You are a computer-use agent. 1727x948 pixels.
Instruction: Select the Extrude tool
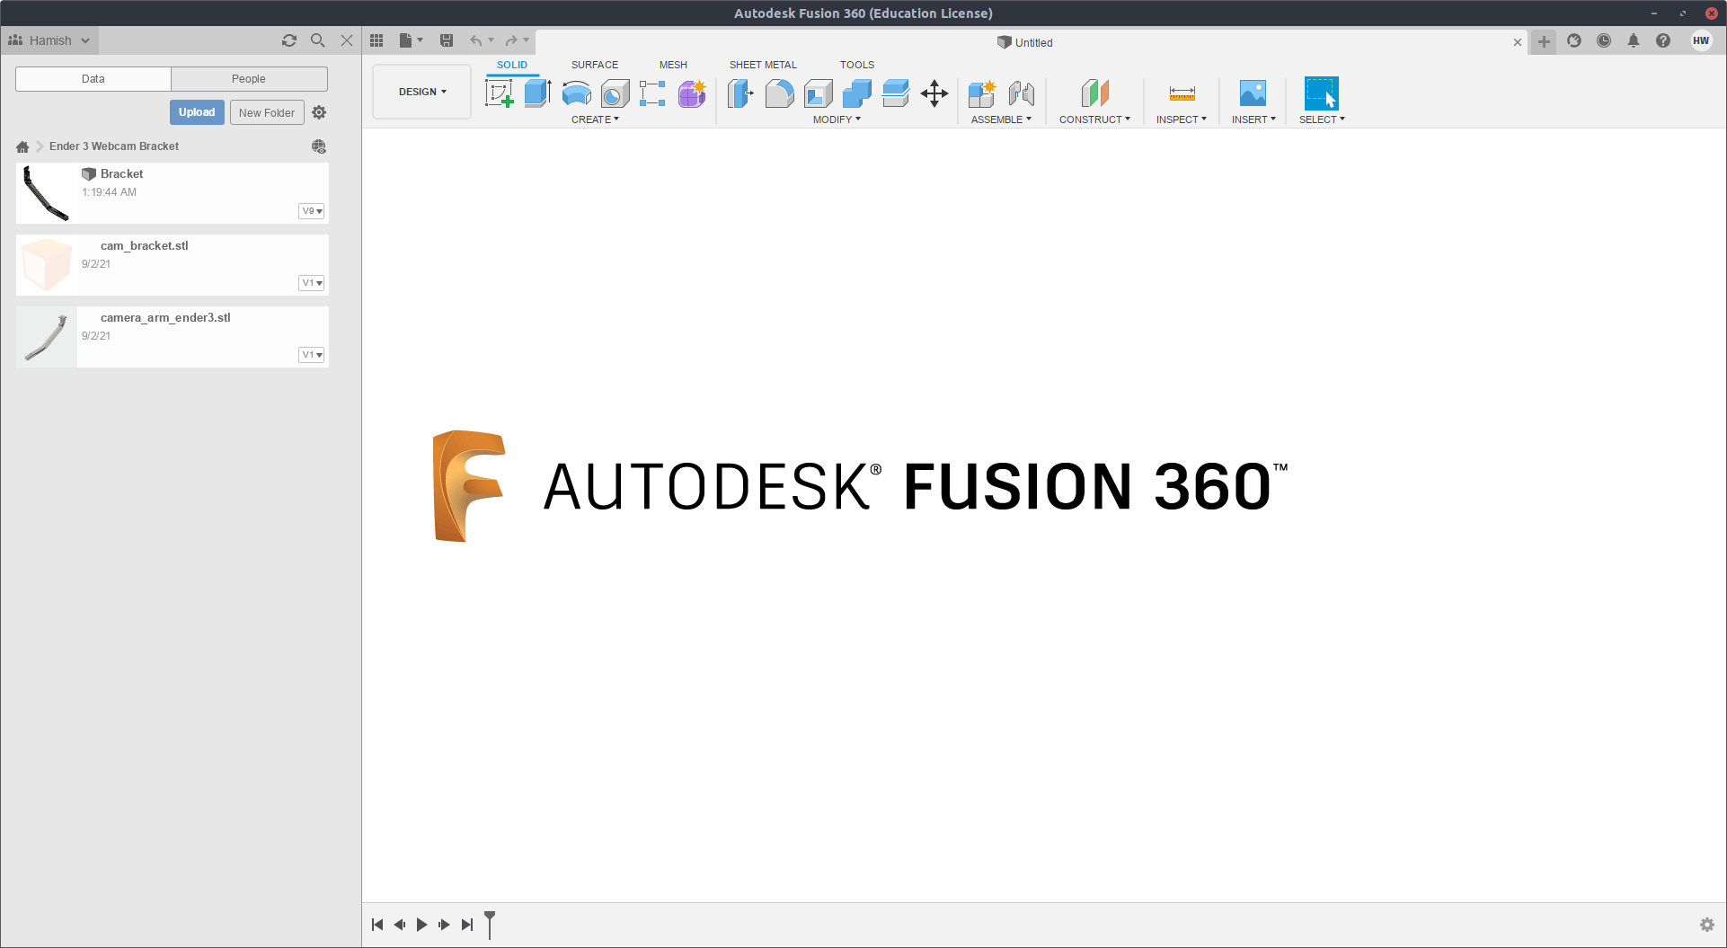coord(537,93)
